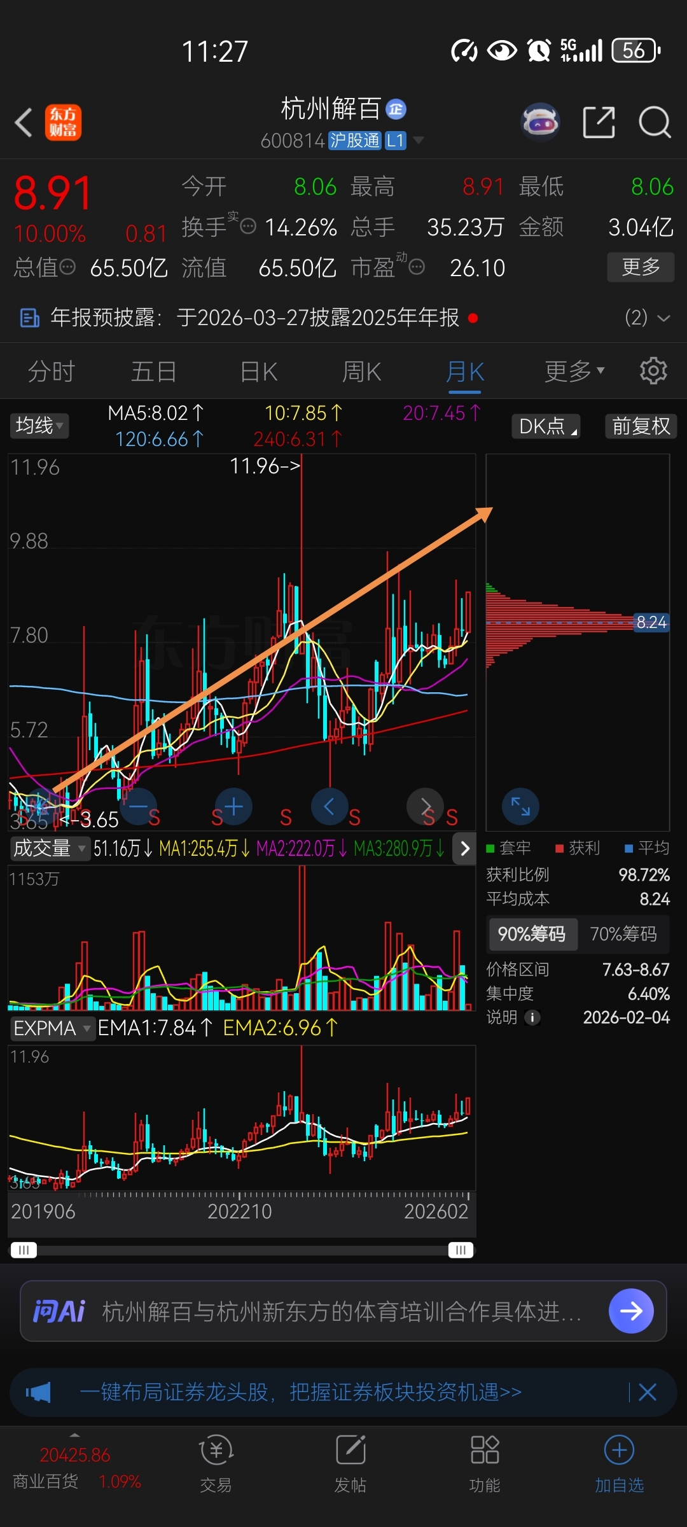Select the 月K tab
This screenshot has height=1527, width=687.
click(x=465, y=371)
